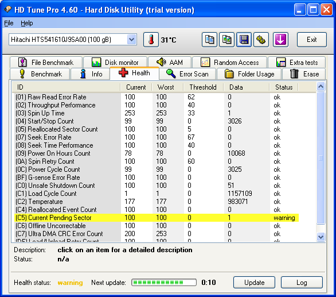
Task: Click the Data column header
Action: (246, 87)
